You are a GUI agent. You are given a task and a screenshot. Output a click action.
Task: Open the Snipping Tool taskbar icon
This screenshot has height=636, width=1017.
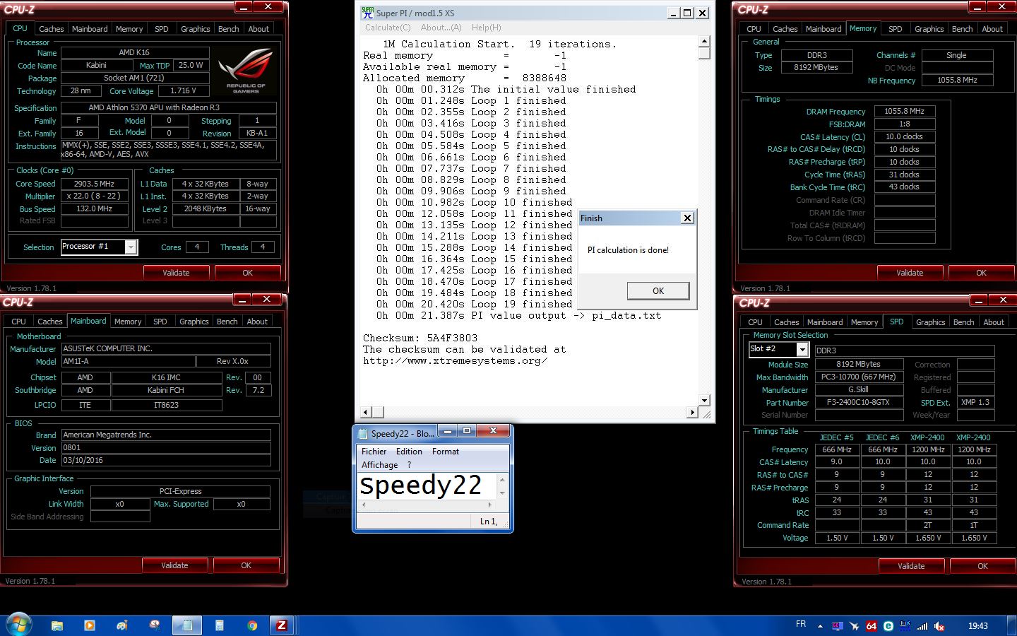[x=155, y=625]
